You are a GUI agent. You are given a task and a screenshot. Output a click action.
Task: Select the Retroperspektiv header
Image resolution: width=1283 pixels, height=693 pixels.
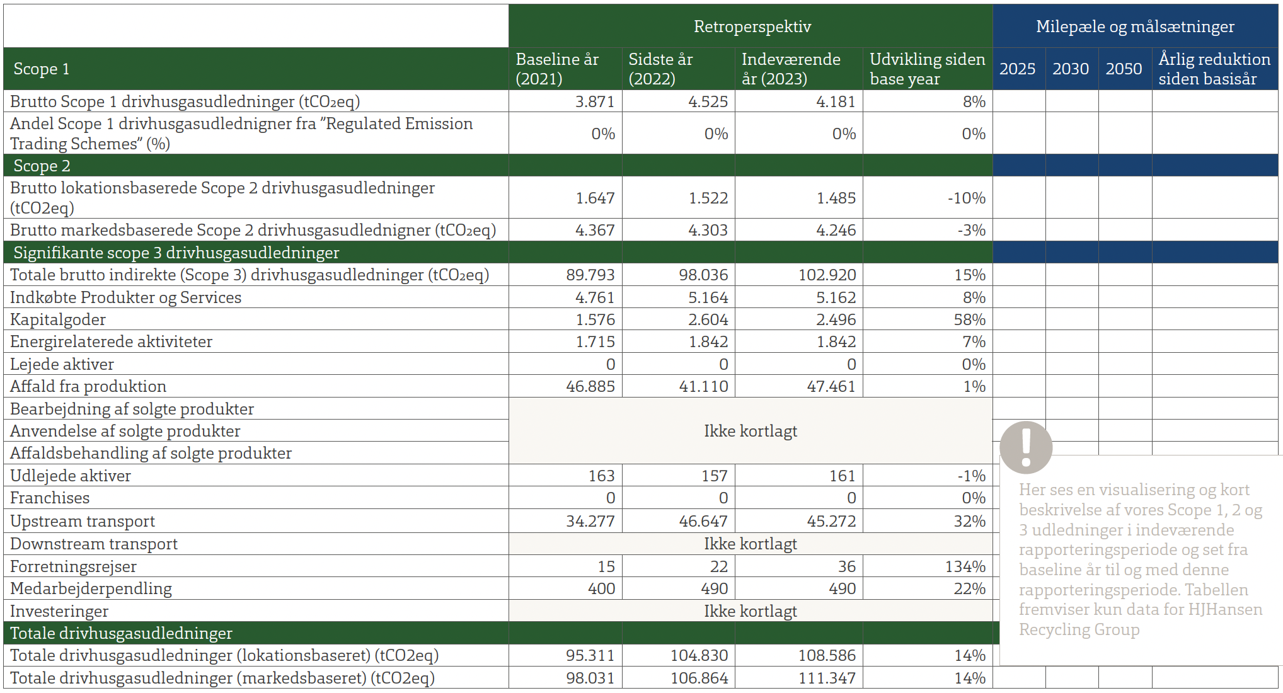pos(752,26)
